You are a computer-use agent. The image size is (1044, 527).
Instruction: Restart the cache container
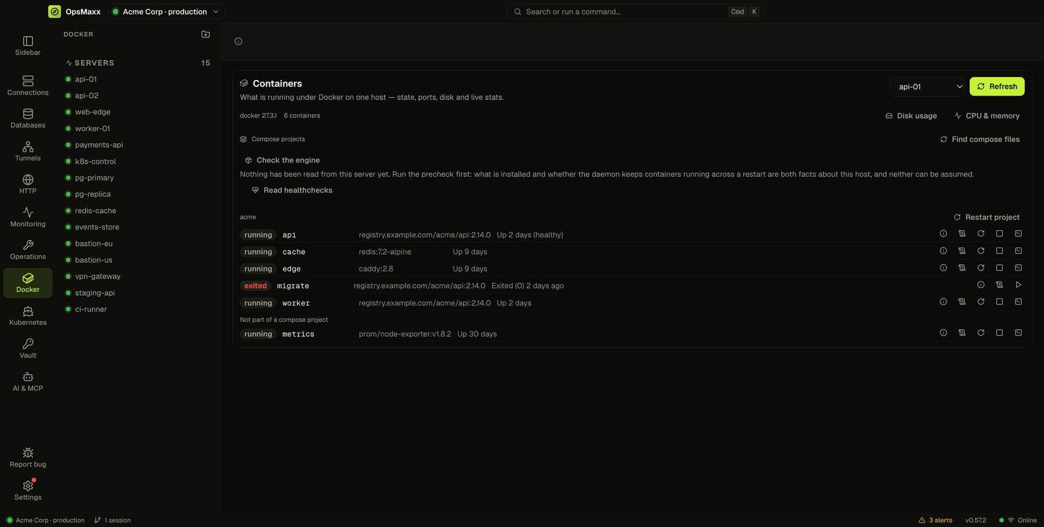pos(981,251)
